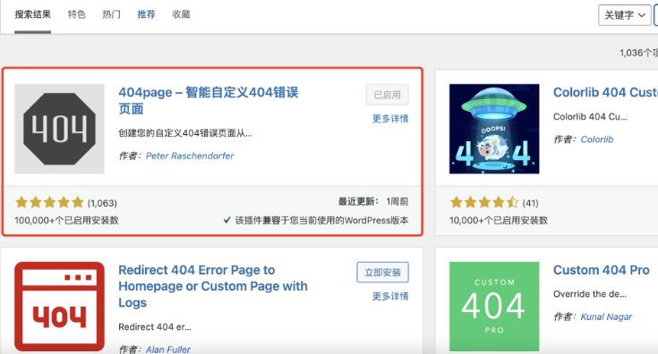
Task: Click the compatibility checkmark icon
Action: pyautogui.click(x=227, y=220)
